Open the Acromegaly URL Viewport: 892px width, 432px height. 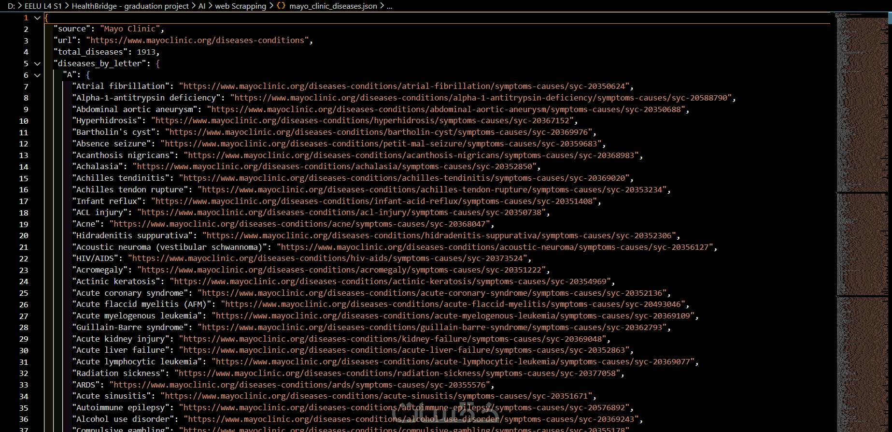[x=341, y=270]
